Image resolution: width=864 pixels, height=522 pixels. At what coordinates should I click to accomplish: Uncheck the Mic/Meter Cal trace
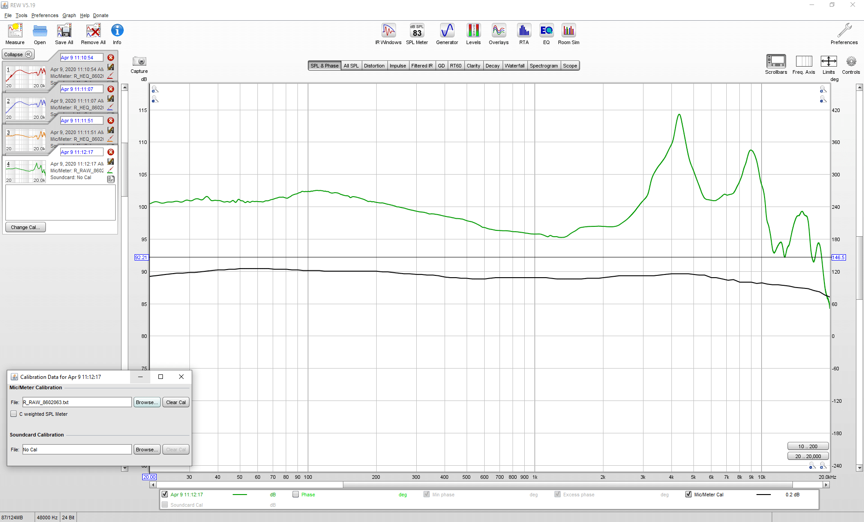pos(688,494)
